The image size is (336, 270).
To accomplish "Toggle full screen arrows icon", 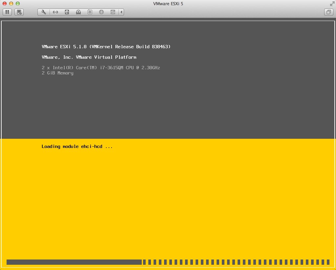I will pos(332,4).
